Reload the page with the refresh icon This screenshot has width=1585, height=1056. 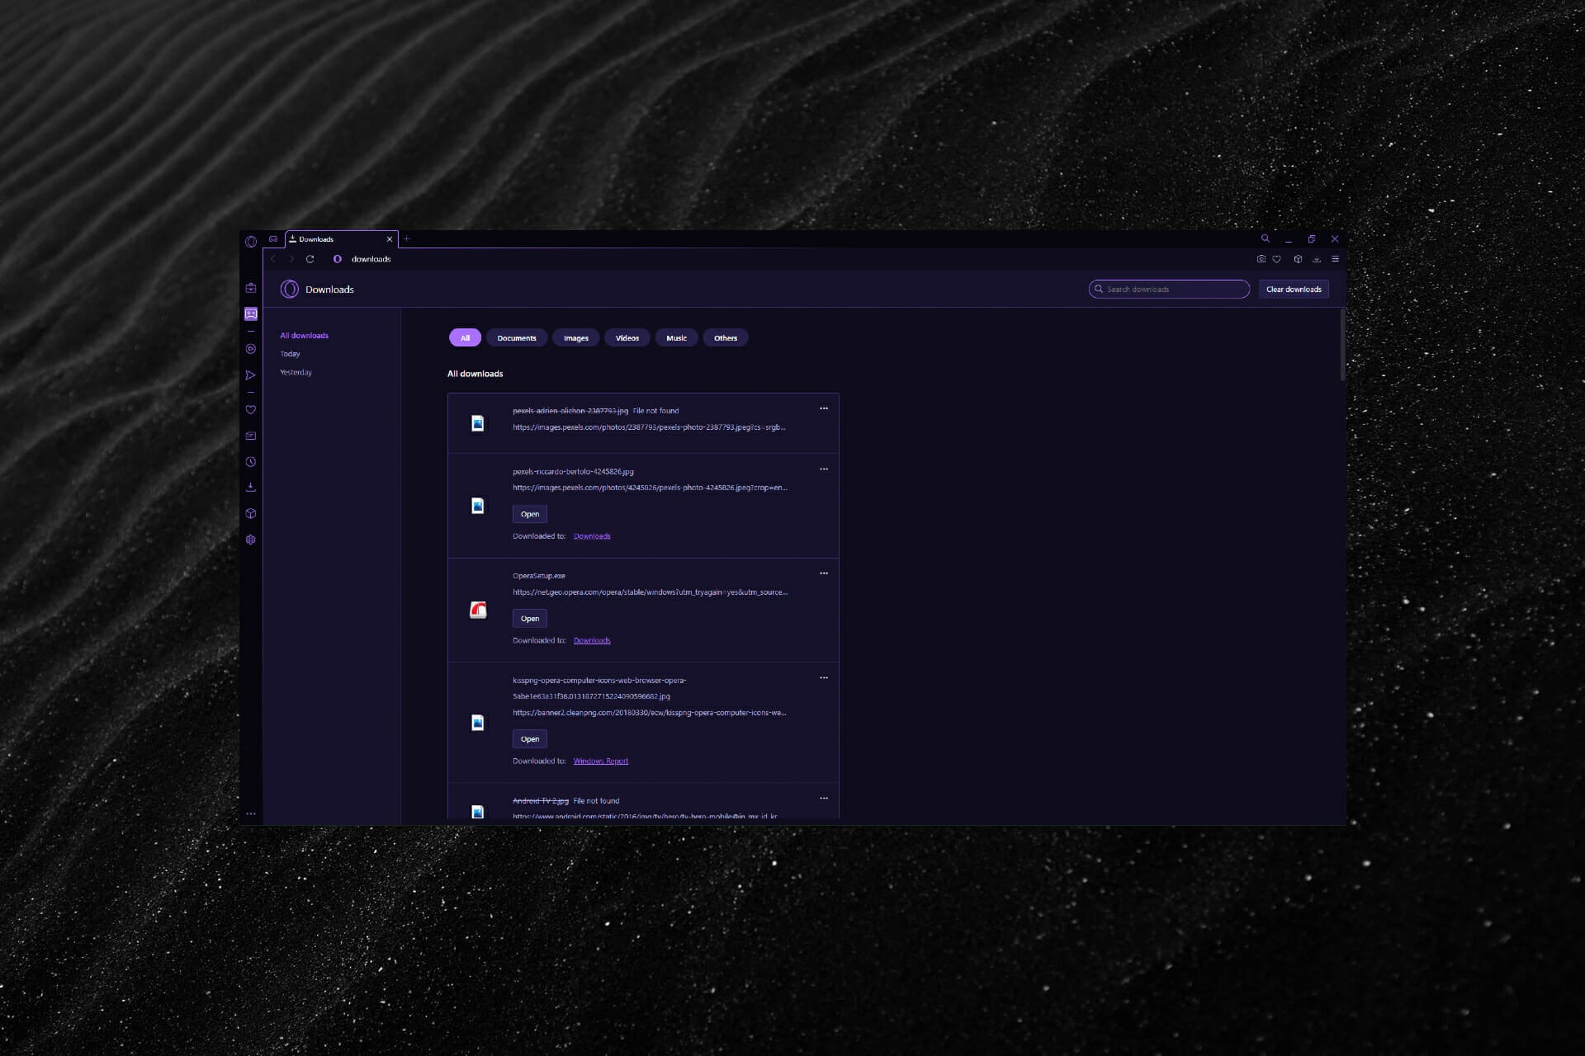pos(310,259)
